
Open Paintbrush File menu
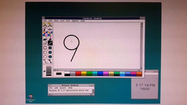point(45,21)
